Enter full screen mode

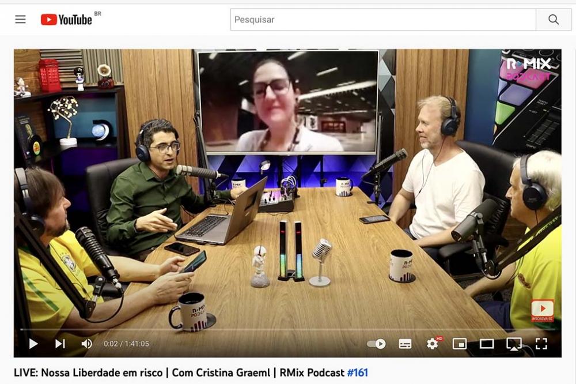click(x=541, y=344)
